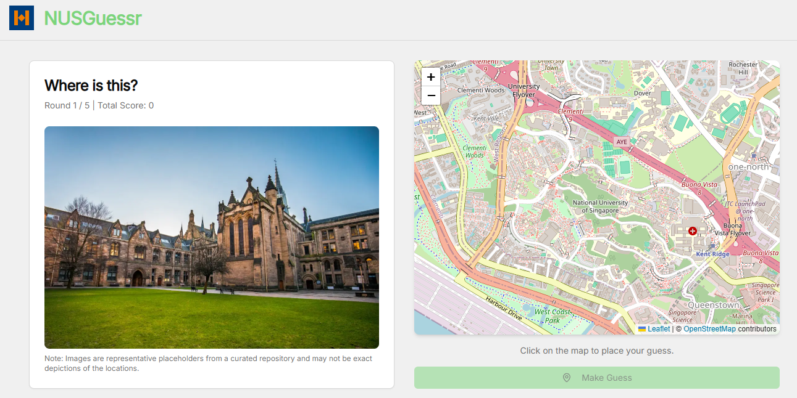
Task: Click the AYE expressway shield on map
Action: [x=622, y=142]
